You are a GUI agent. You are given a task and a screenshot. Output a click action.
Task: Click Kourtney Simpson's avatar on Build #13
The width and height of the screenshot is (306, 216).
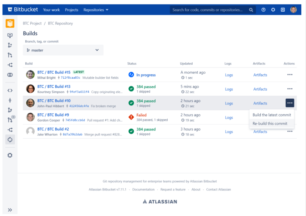[x=31, y=89]
